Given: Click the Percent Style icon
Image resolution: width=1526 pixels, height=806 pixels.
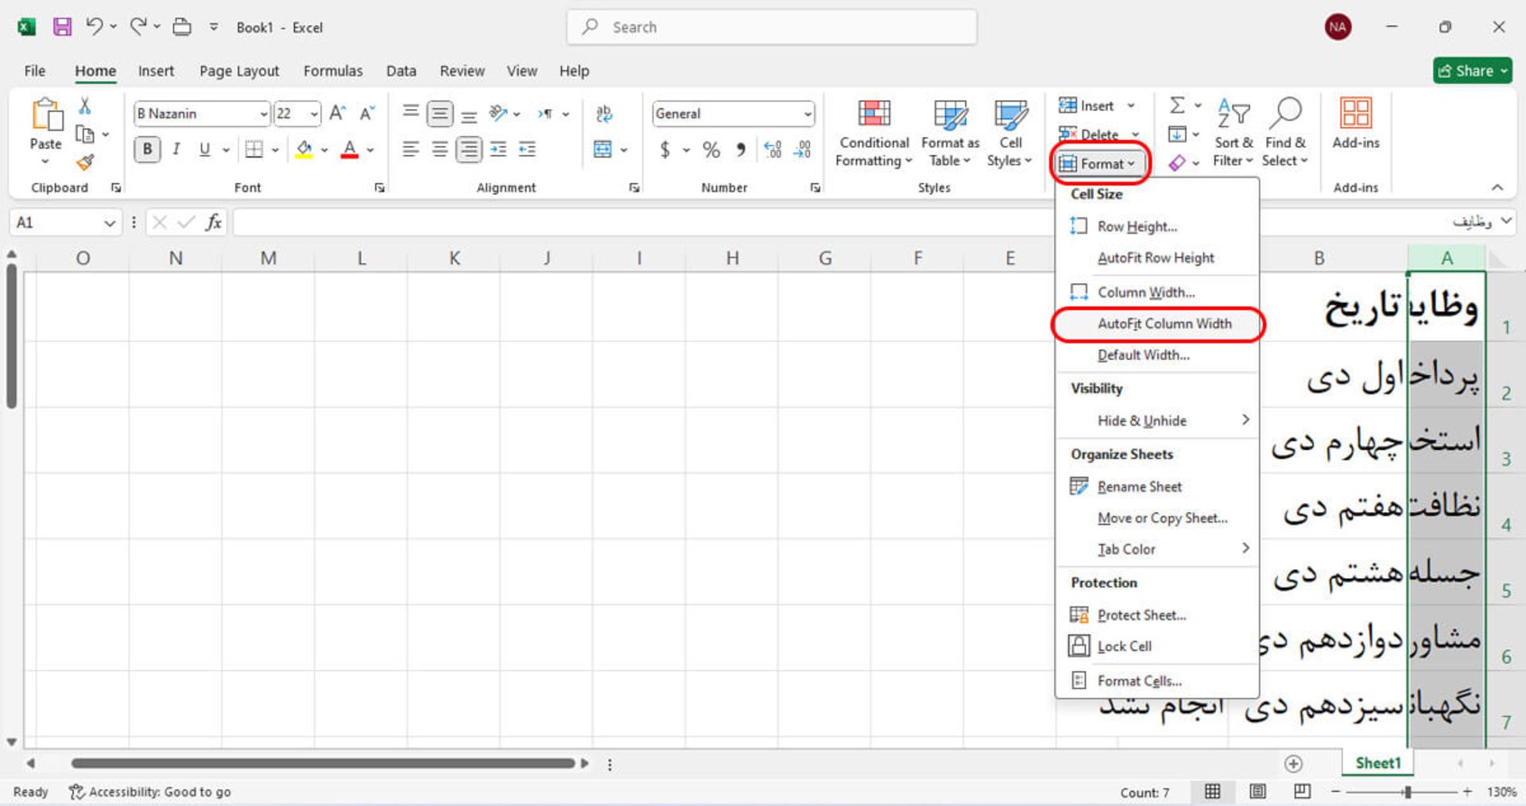Looking at the screenshot, I should (x=711, y=149).
